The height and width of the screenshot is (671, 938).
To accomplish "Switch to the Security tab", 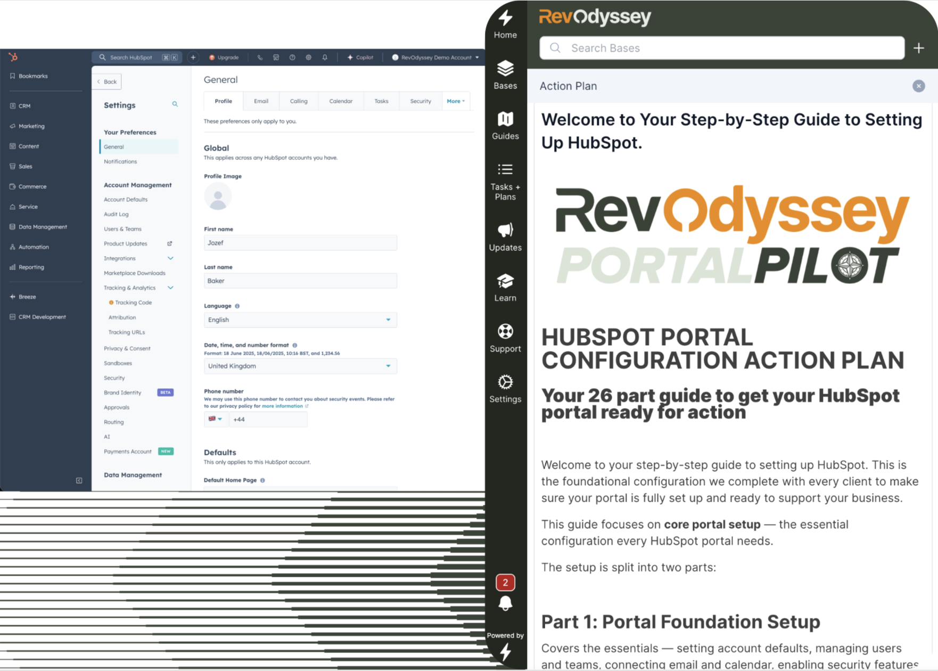I will coord(421,101).
